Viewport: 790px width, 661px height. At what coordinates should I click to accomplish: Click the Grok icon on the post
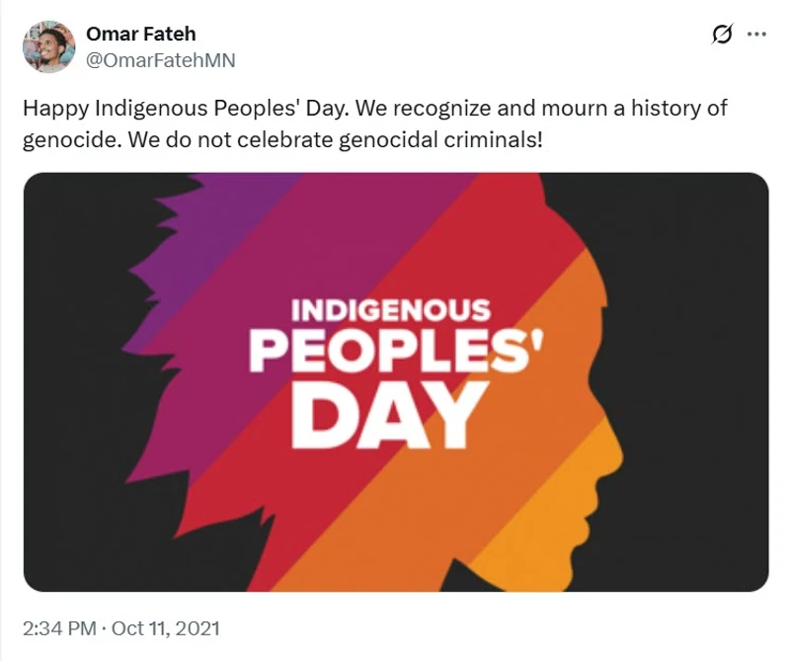722,35
